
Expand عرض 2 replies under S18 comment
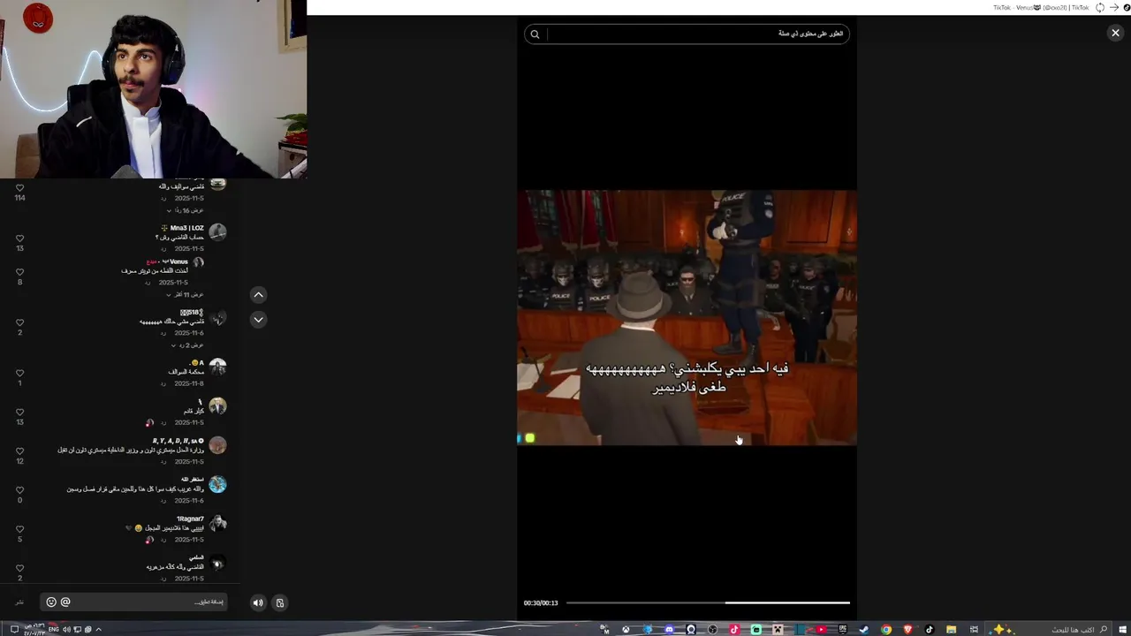186,344
